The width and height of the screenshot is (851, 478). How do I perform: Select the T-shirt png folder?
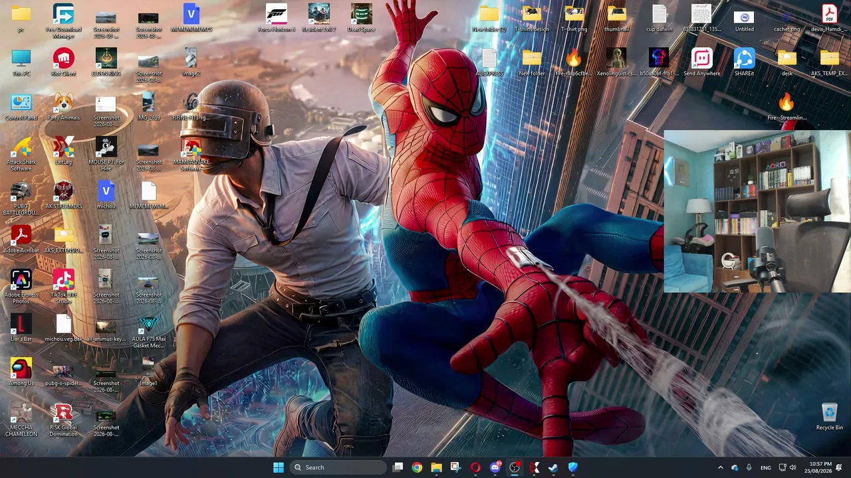(574, 19)
